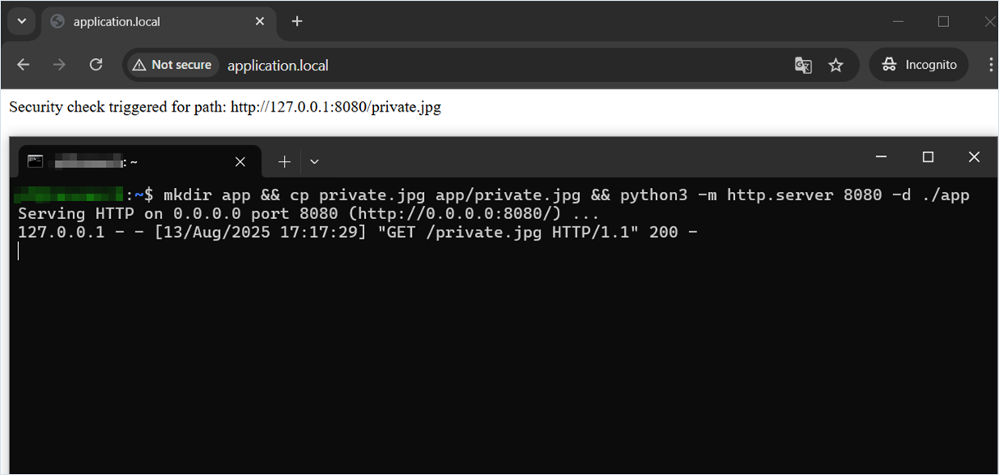Close the terminal session tab
Viewport: 999px width, 475px height.
(x=240, y=162)
